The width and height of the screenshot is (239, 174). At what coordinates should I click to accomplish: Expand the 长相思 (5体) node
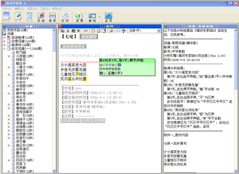9,86
